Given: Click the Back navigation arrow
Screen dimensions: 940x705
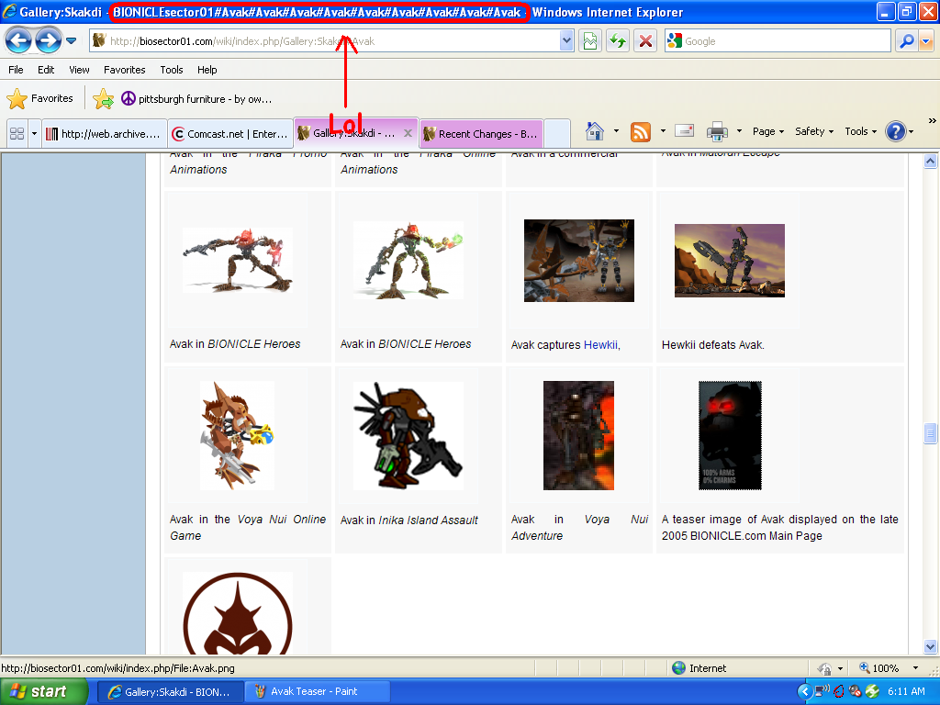Looking at the screenshot, I should [x=18, y=40].
